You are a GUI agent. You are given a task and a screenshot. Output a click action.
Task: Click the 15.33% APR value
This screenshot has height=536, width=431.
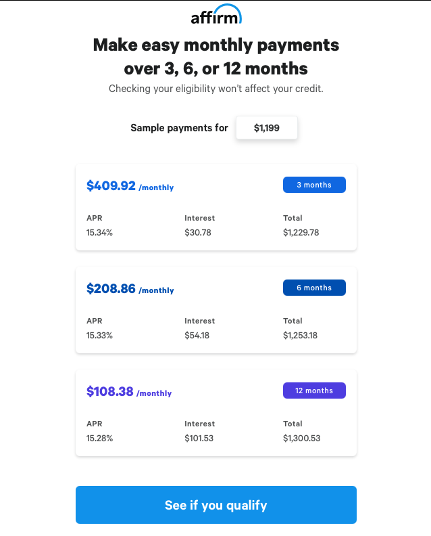(99, 336)
